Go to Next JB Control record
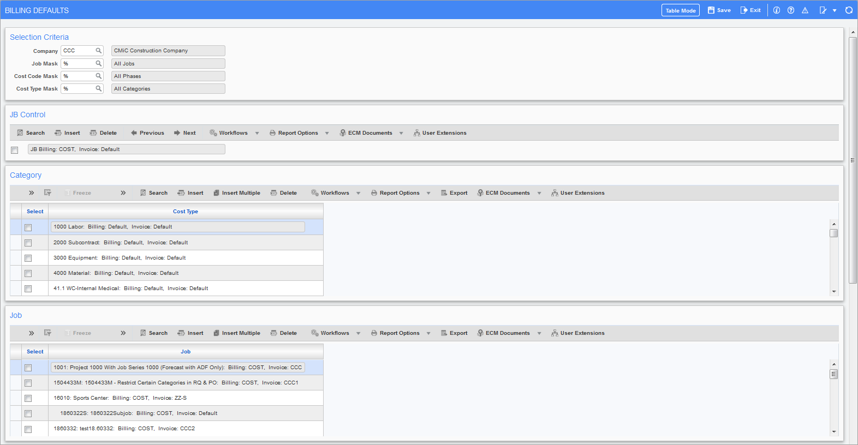The width and height of the screenshot is (858, 445). [185, 133]
